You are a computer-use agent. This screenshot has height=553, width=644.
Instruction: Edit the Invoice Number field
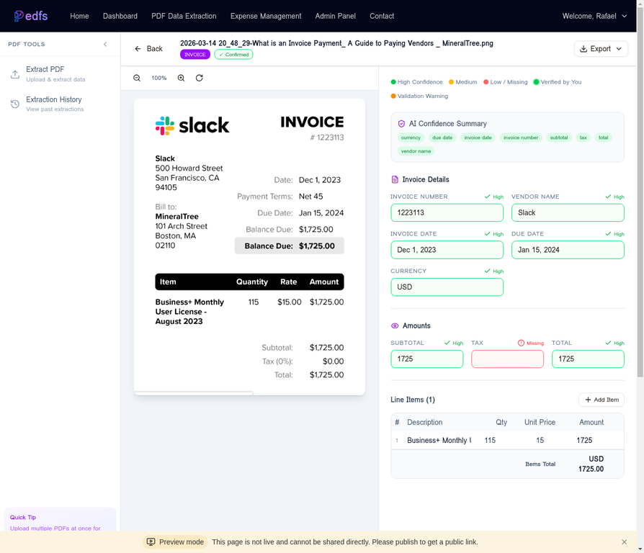[447, 212]
